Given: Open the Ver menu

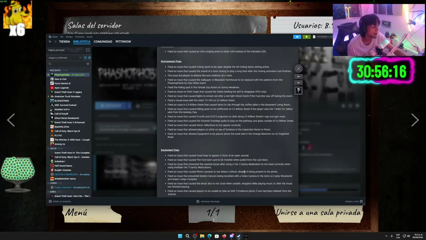Looking at the screenshot, I should click(x=62, y=37).
